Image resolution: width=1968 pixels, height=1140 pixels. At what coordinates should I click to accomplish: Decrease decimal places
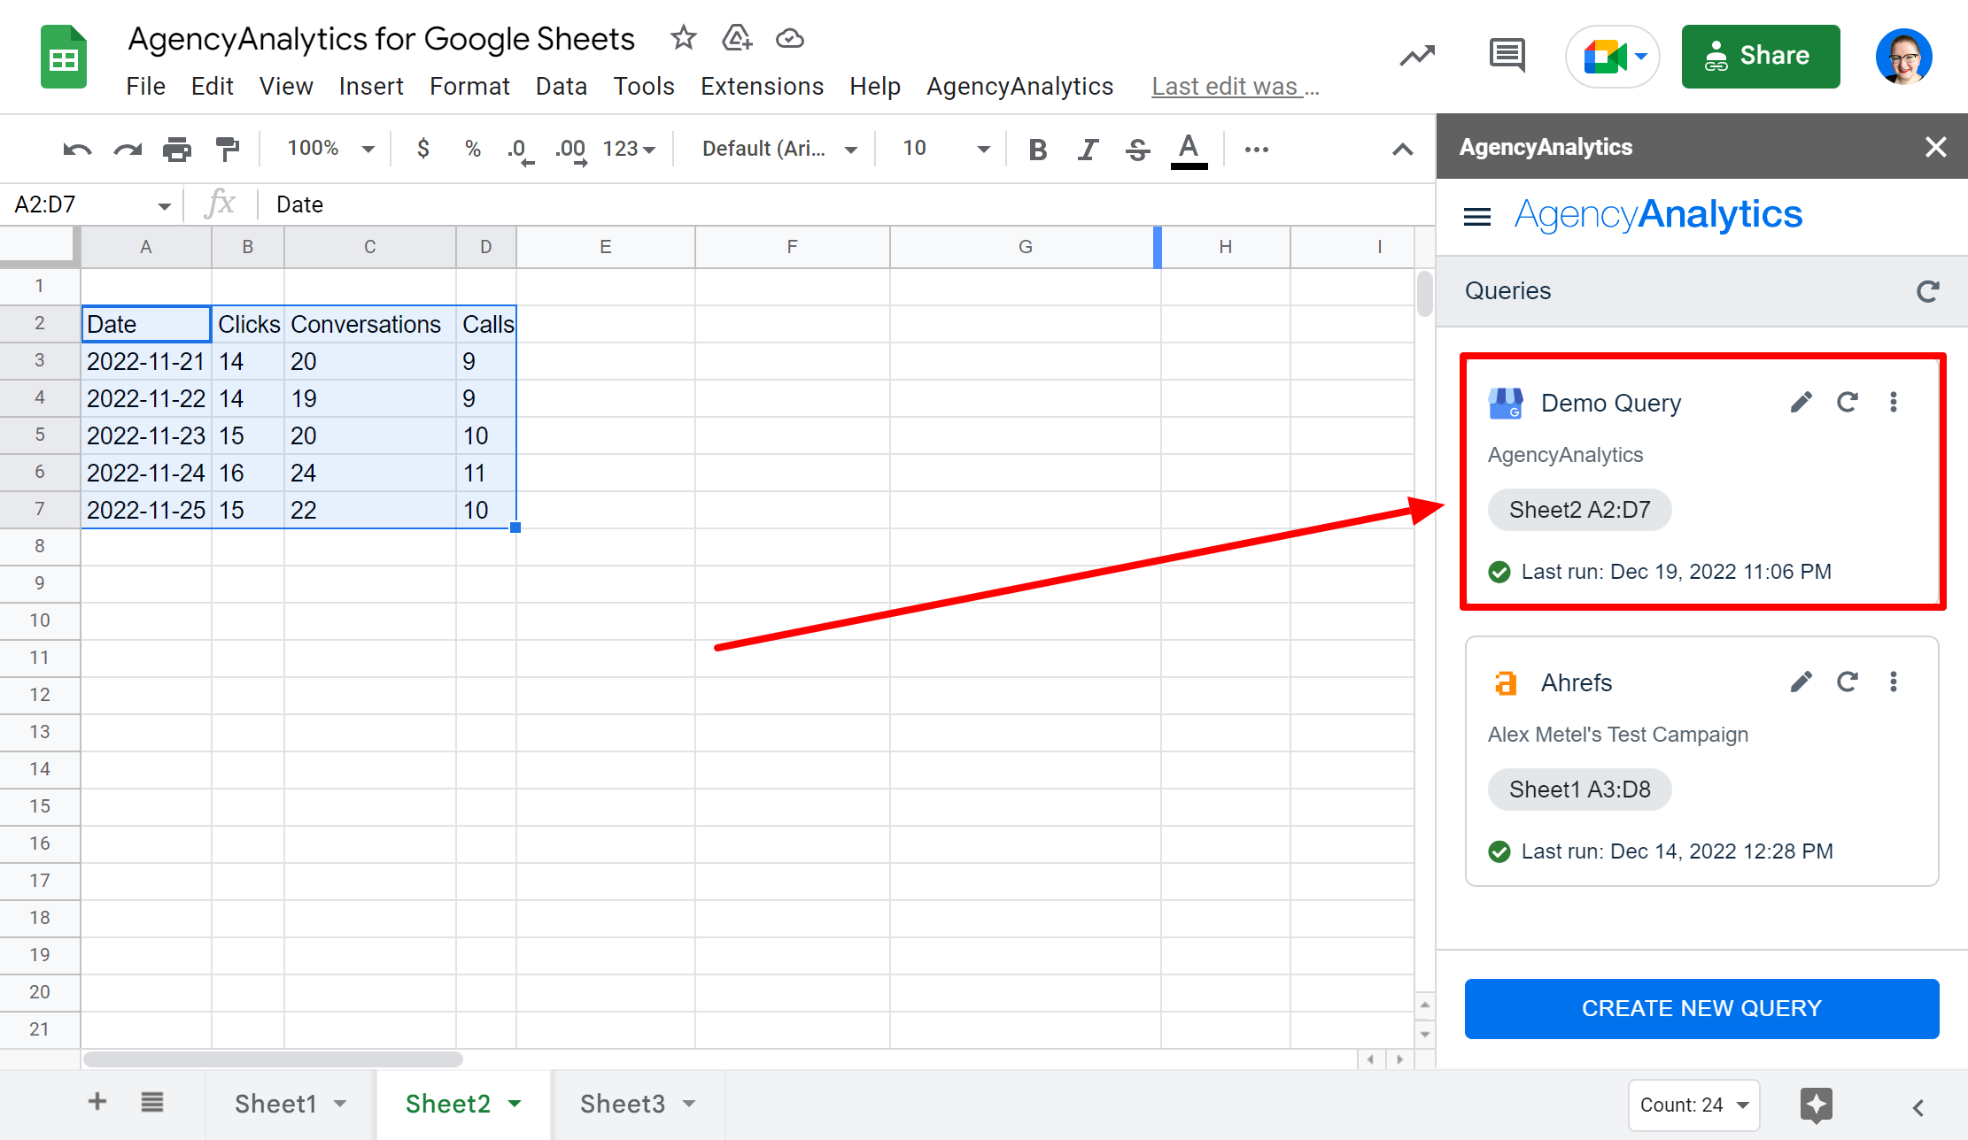[x=520, y=150]
